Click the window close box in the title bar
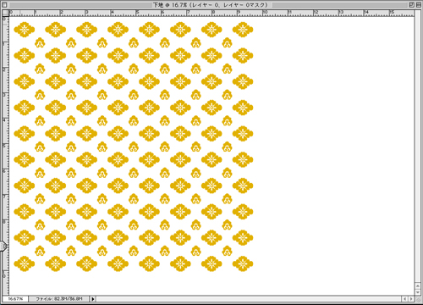 click(4, 5)
